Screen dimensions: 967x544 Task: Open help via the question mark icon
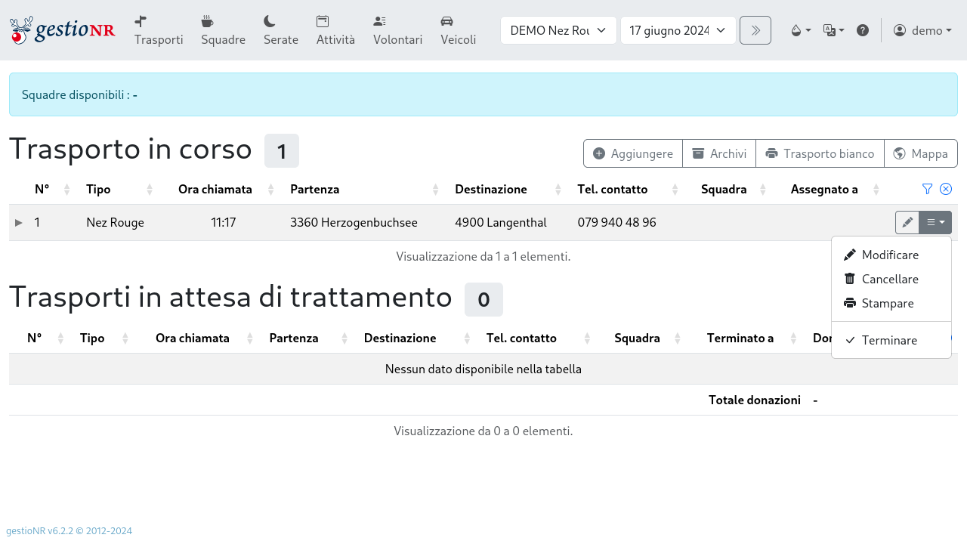(863, 30)
